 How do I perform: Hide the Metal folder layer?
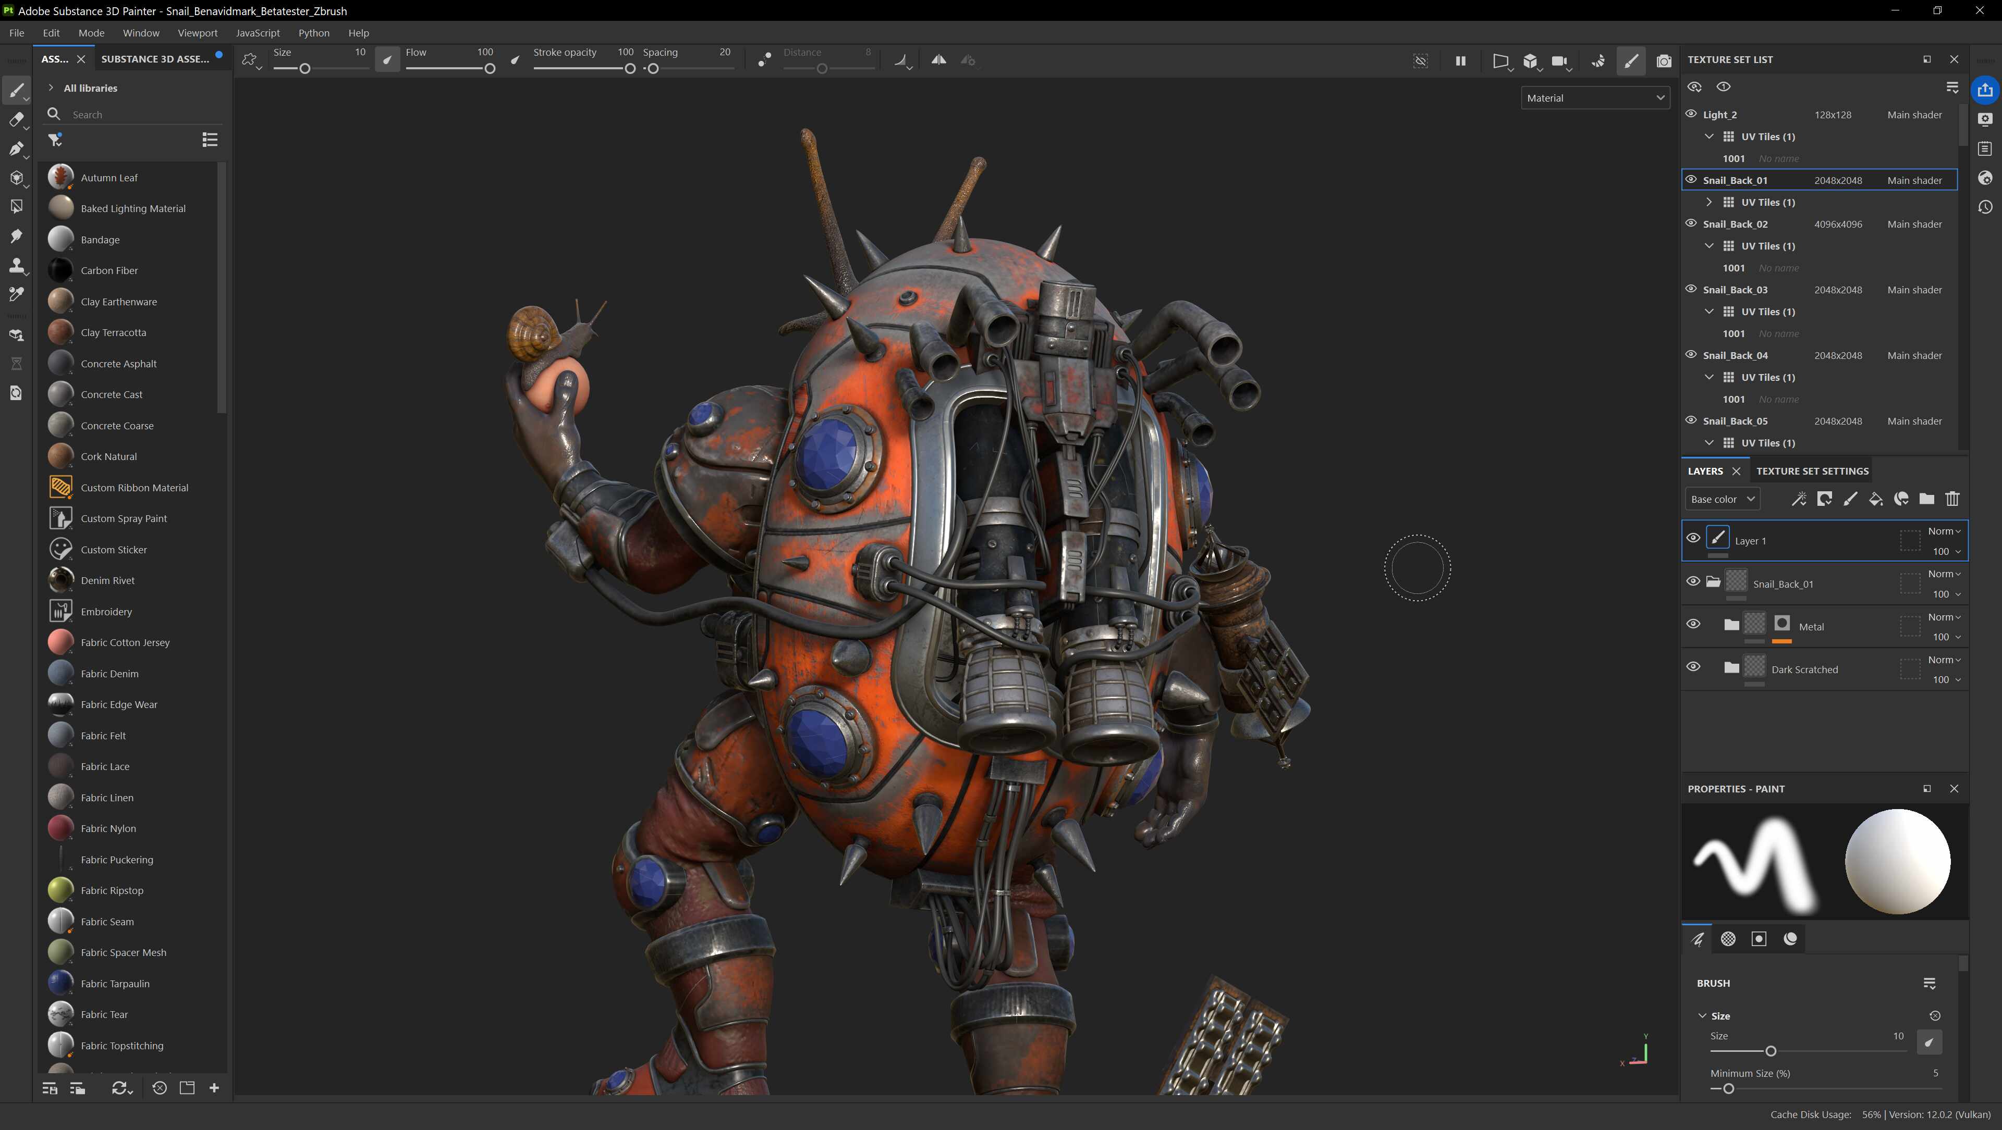1693,625
